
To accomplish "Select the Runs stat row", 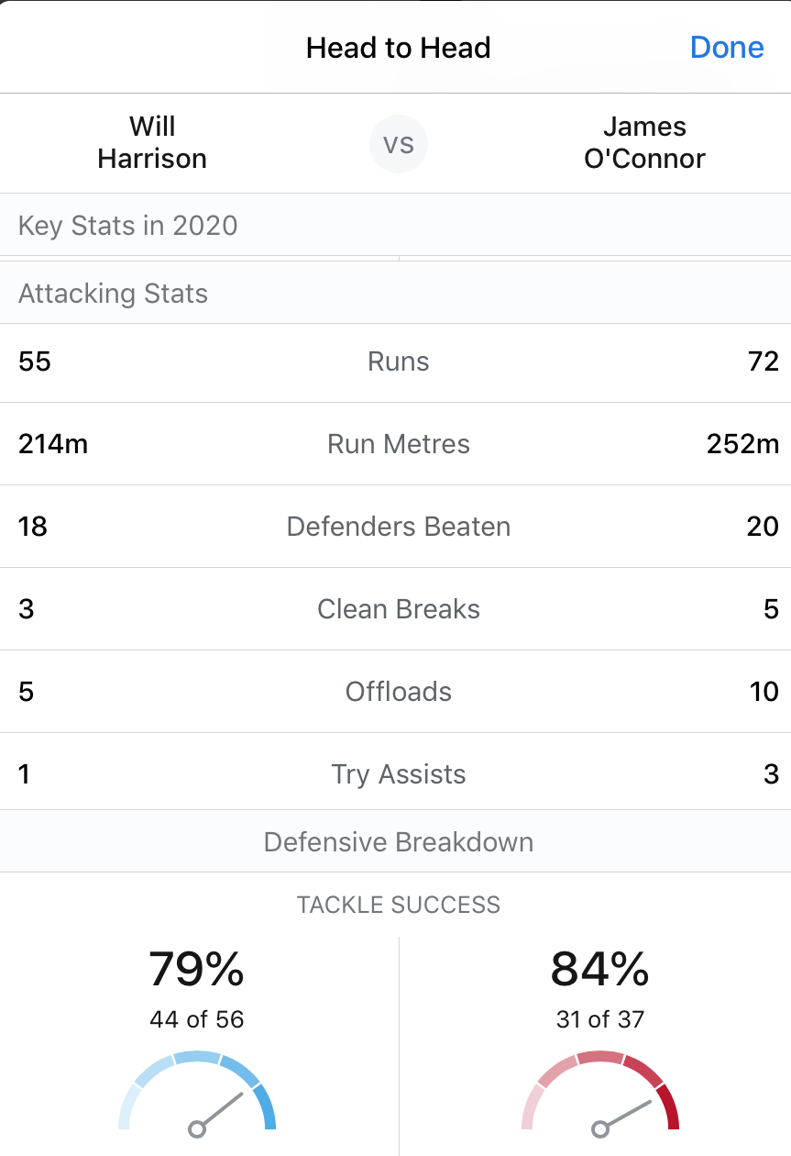I will click(x=395, y=361).
